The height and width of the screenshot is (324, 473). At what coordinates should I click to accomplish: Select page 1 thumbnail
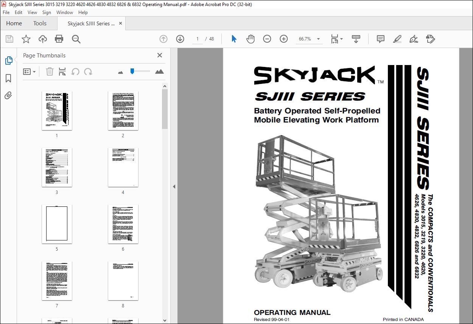click(x=57, y=110)
